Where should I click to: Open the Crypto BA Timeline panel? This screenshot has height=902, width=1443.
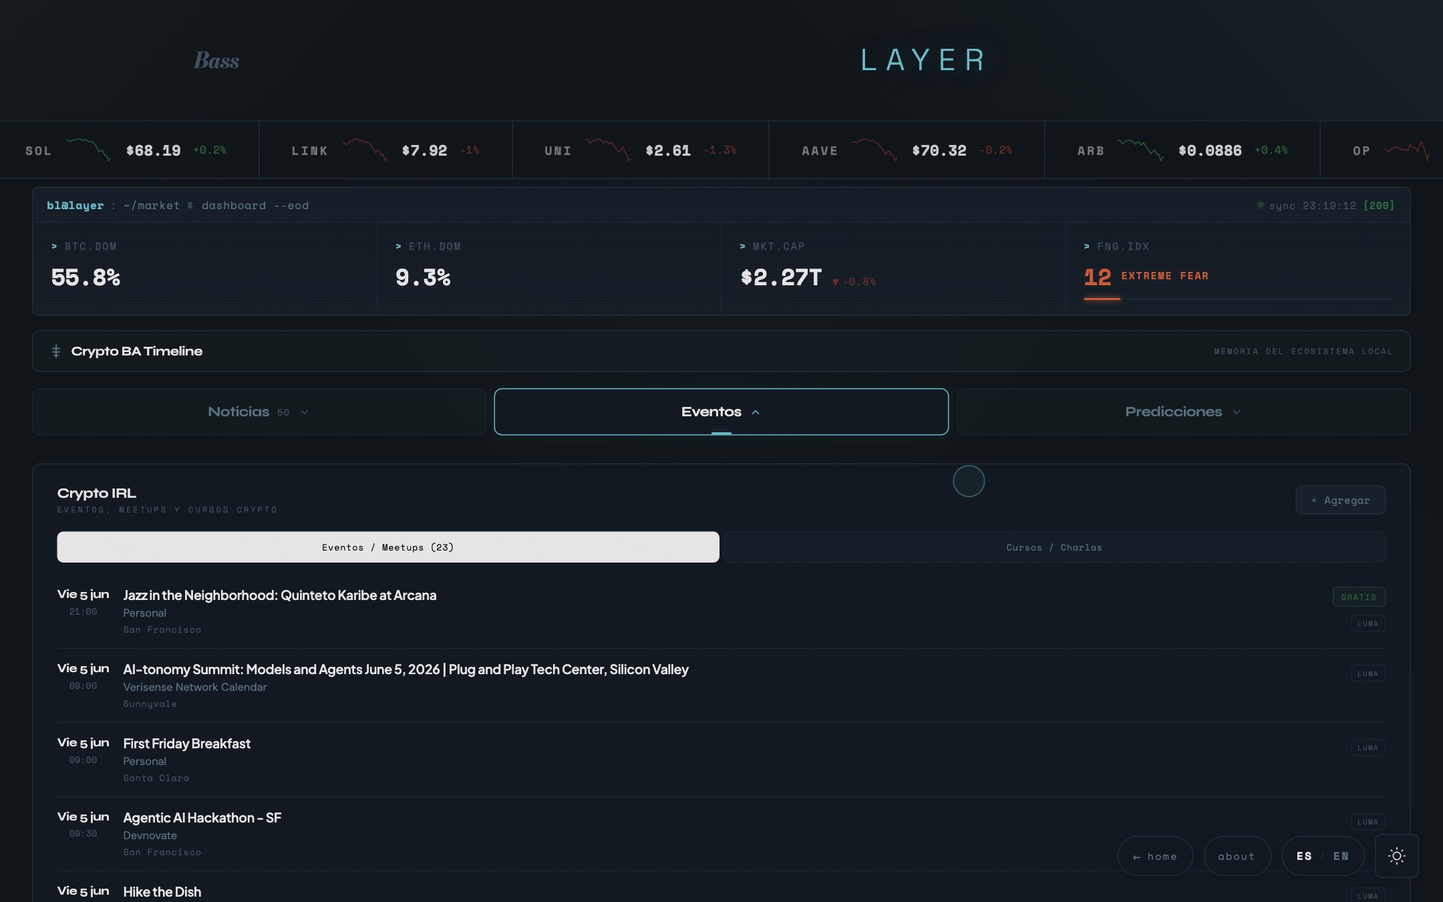[721, 351]
